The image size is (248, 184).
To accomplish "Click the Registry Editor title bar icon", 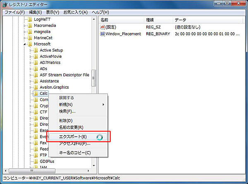I will pyautogui.click(x=5, y=5).
